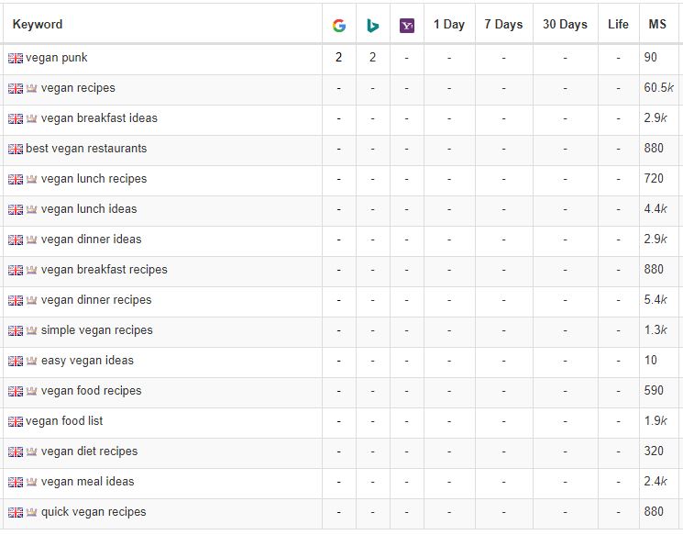Open the quick vegan recipes keyword
The height and width of the screenshot is (535, 683).
94,512
